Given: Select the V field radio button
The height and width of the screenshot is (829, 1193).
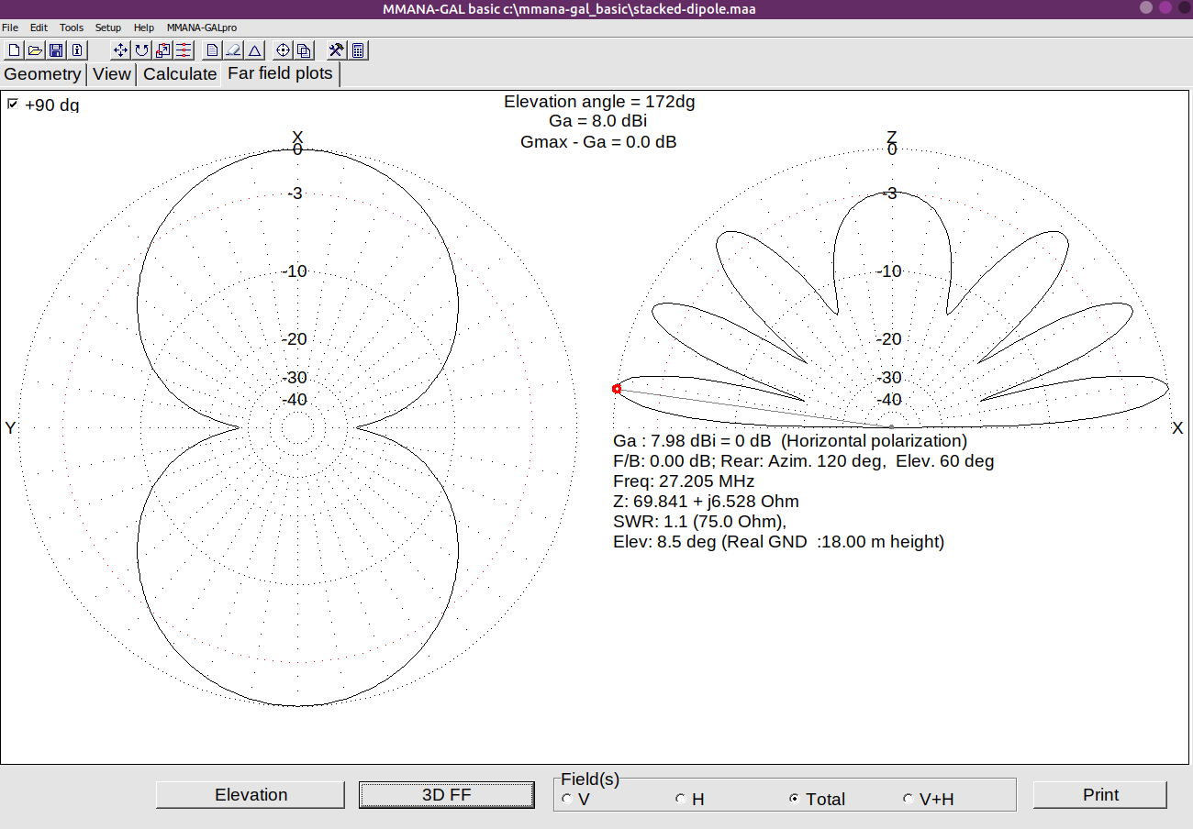Looking at the screenshot, I should 566,799.
